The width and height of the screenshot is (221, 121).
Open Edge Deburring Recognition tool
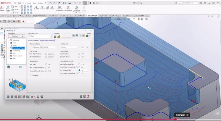pos(77,9)
